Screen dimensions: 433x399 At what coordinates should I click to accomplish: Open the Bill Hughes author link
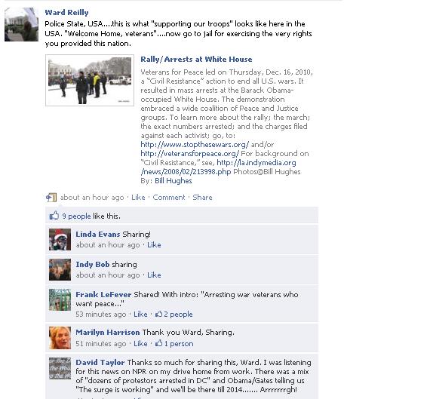tap(174, 181)
